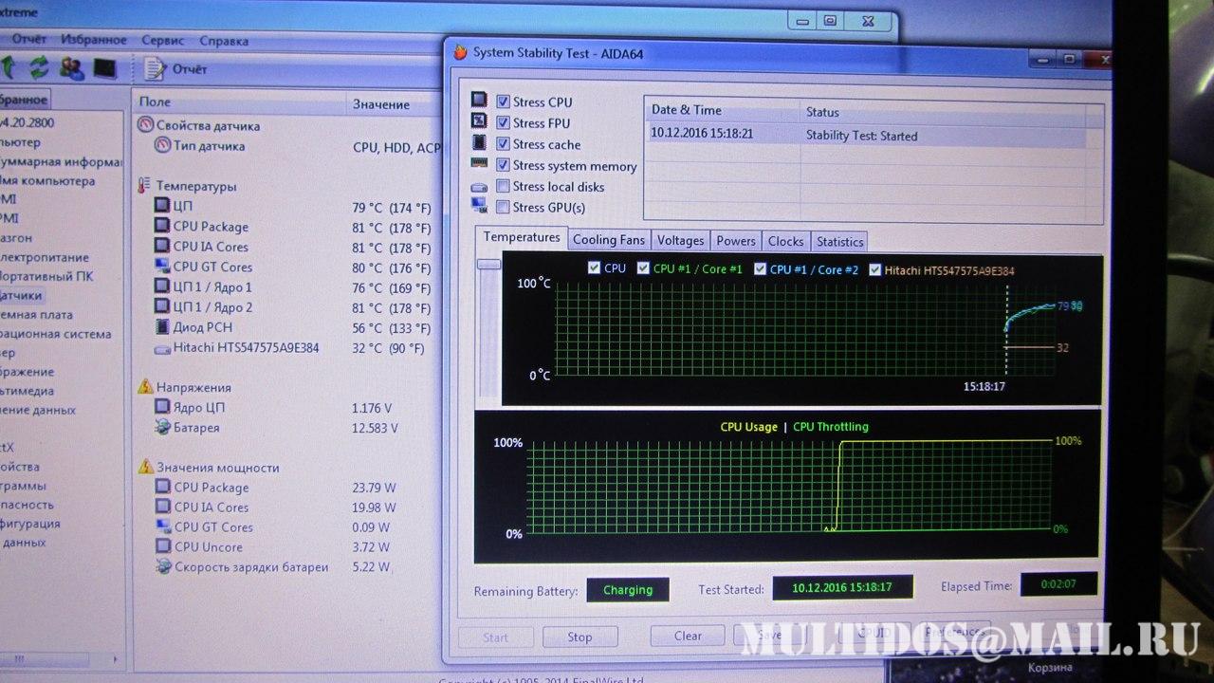Open the Statistics tab
The width and height of the screenshot is (1214, 683).
[x=839, y=242]
